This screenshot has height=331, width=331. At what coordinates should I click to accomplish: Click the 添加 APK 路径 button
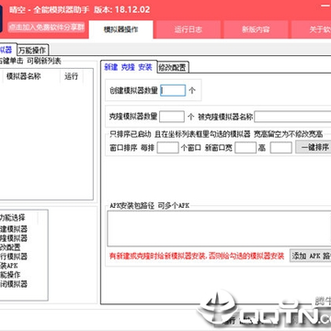click(x=310, y=256)
